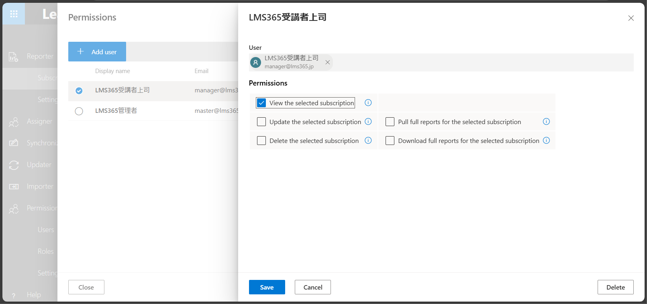This screenshot has height=304, width=647.
Task: Click the Add user button
Action: pos(97,51)
